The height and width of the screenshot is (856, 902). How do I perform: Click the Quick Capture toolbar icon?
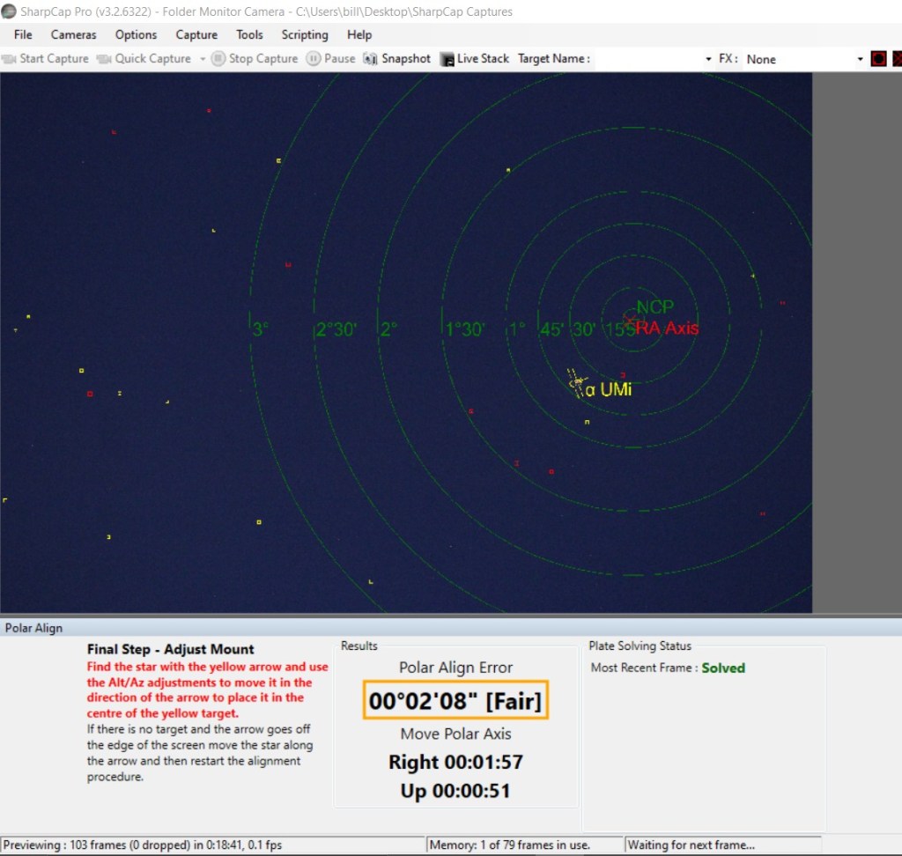click(104, 59)
